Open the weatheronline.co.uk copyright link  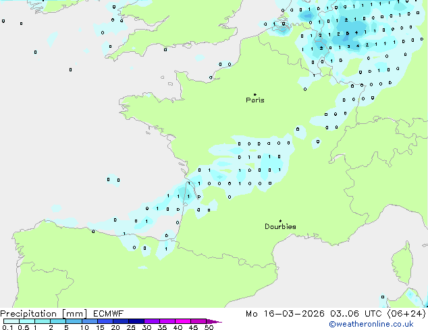pos(371,324)
